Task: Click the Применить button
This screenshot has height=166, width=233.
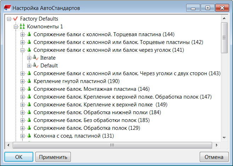Action: [53, 157]
